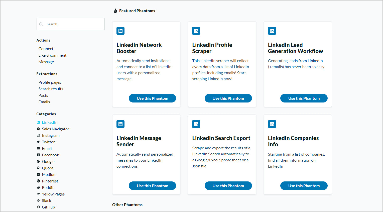The width and height of the screenshot is (383, 212).
Task: Open the LinkedIn Search Export title
Action: (x=221, y=138)
